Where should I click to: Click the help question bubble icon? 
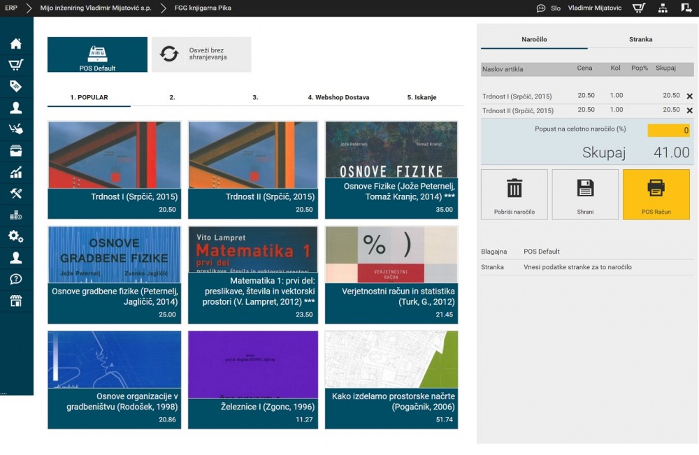(15, 279)
